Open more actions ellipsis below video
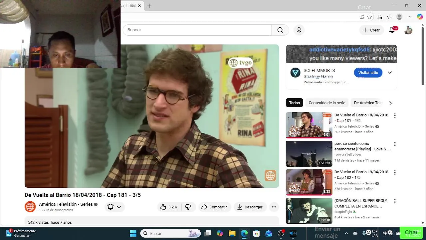 tap(274, 207)
